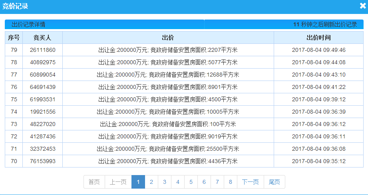Click the 上一页 previous page button

point(118,182)
